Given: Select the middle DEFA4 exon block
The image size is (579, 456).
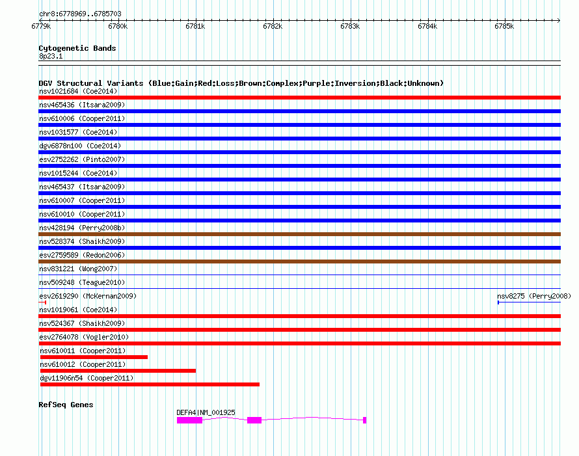Looking at the screenshot, I should pyautogui.click(x=254, y=420).
